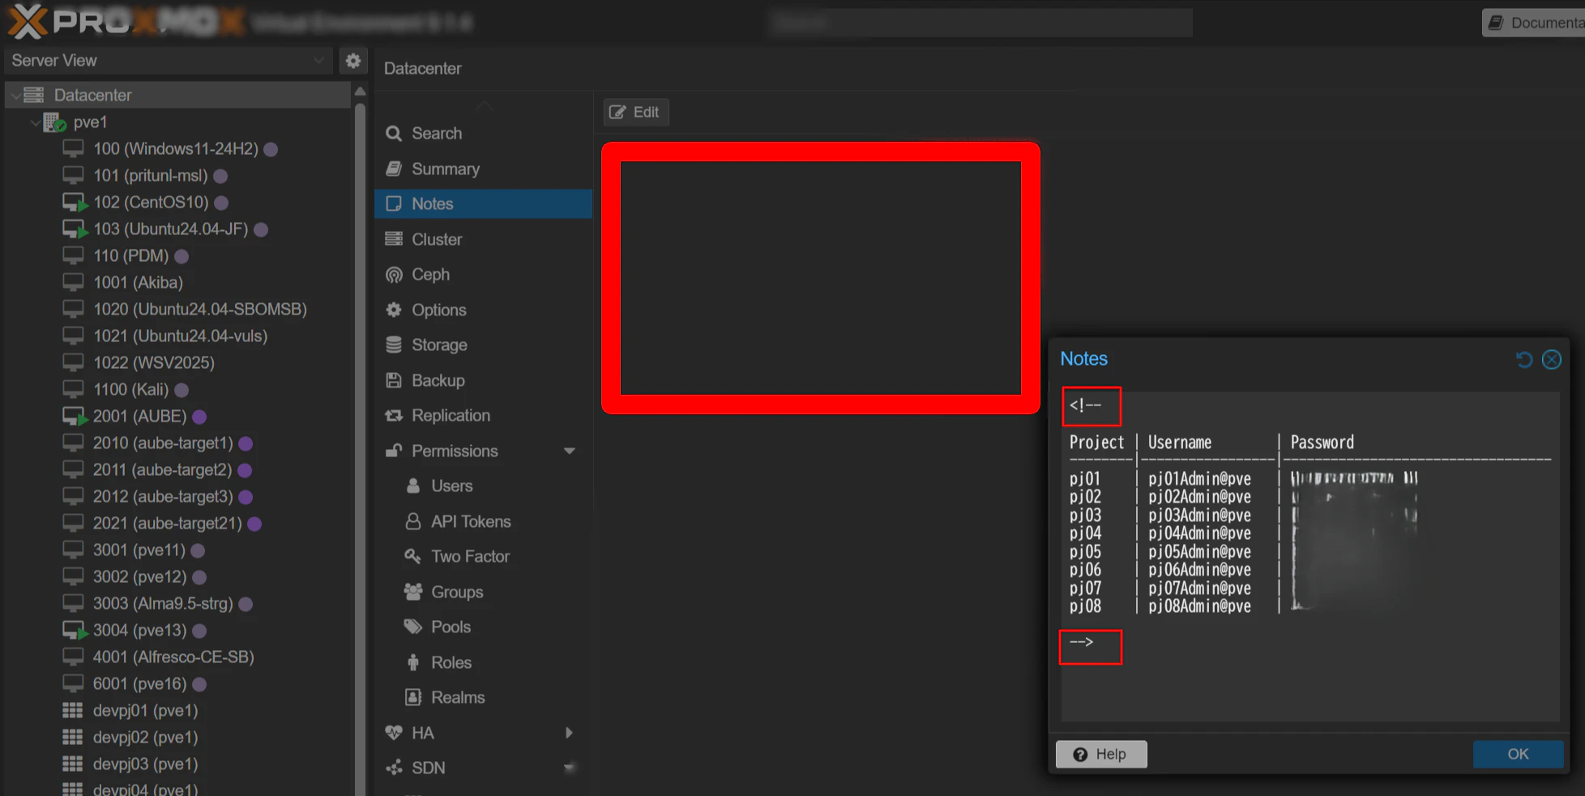Click the Roles figure icon
The height and width of the screenshot is (796, 1585).
(413, 662)
